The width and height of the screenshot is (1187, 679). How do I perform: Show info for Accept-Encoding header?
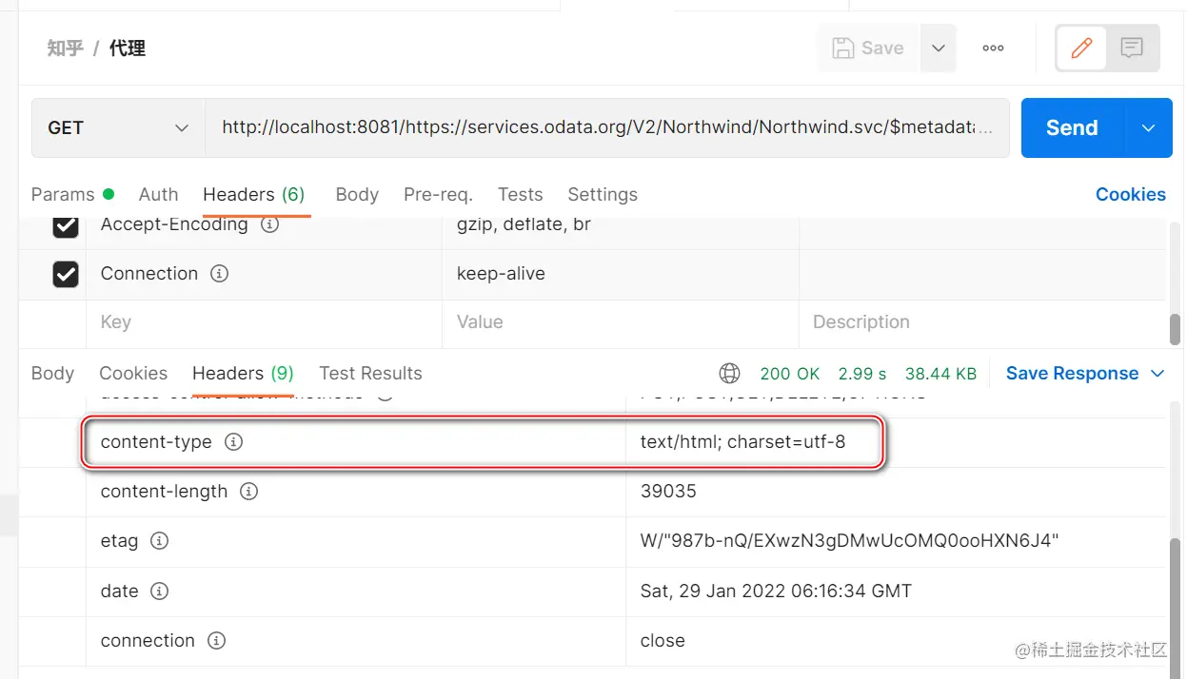tap(269, 225)
